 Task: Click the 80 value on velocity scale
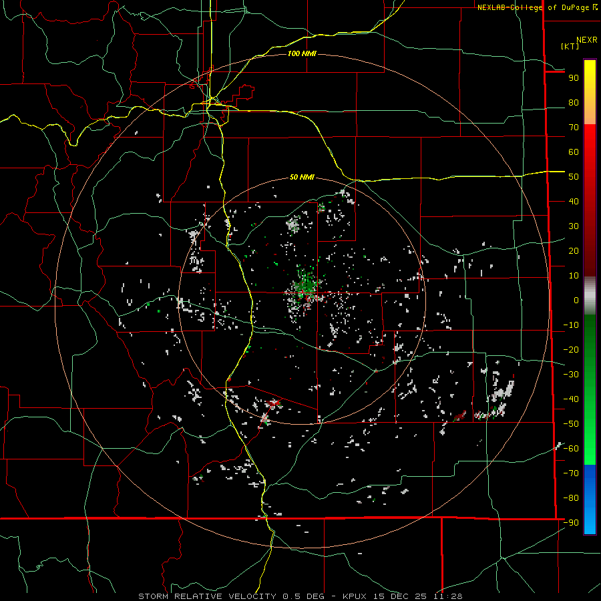[574, 103]
